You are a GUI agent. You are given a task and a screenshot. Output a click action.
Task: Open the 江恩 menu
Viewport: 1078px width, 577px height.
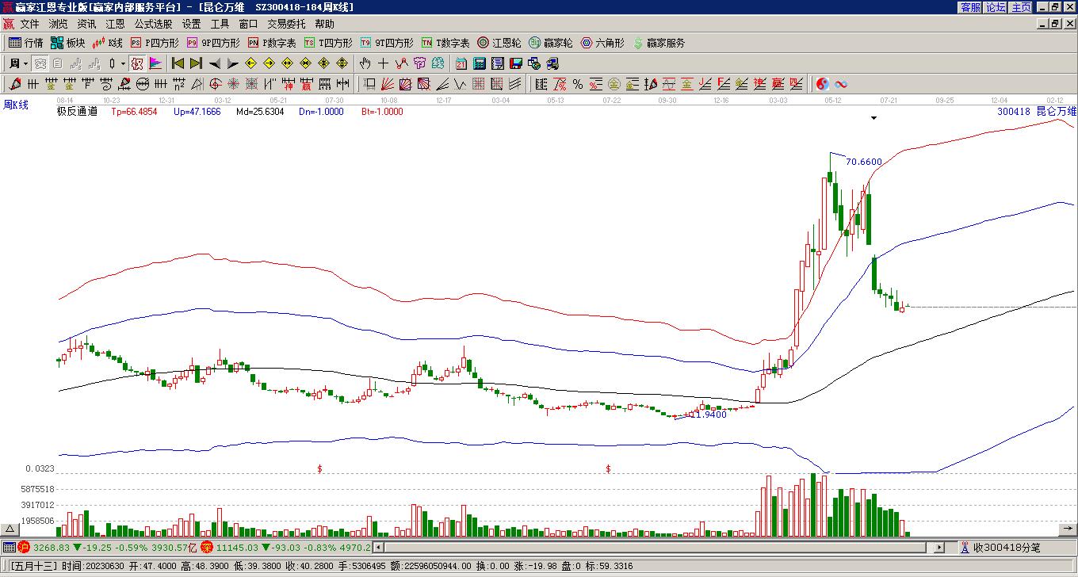click(x=115, y=24)
